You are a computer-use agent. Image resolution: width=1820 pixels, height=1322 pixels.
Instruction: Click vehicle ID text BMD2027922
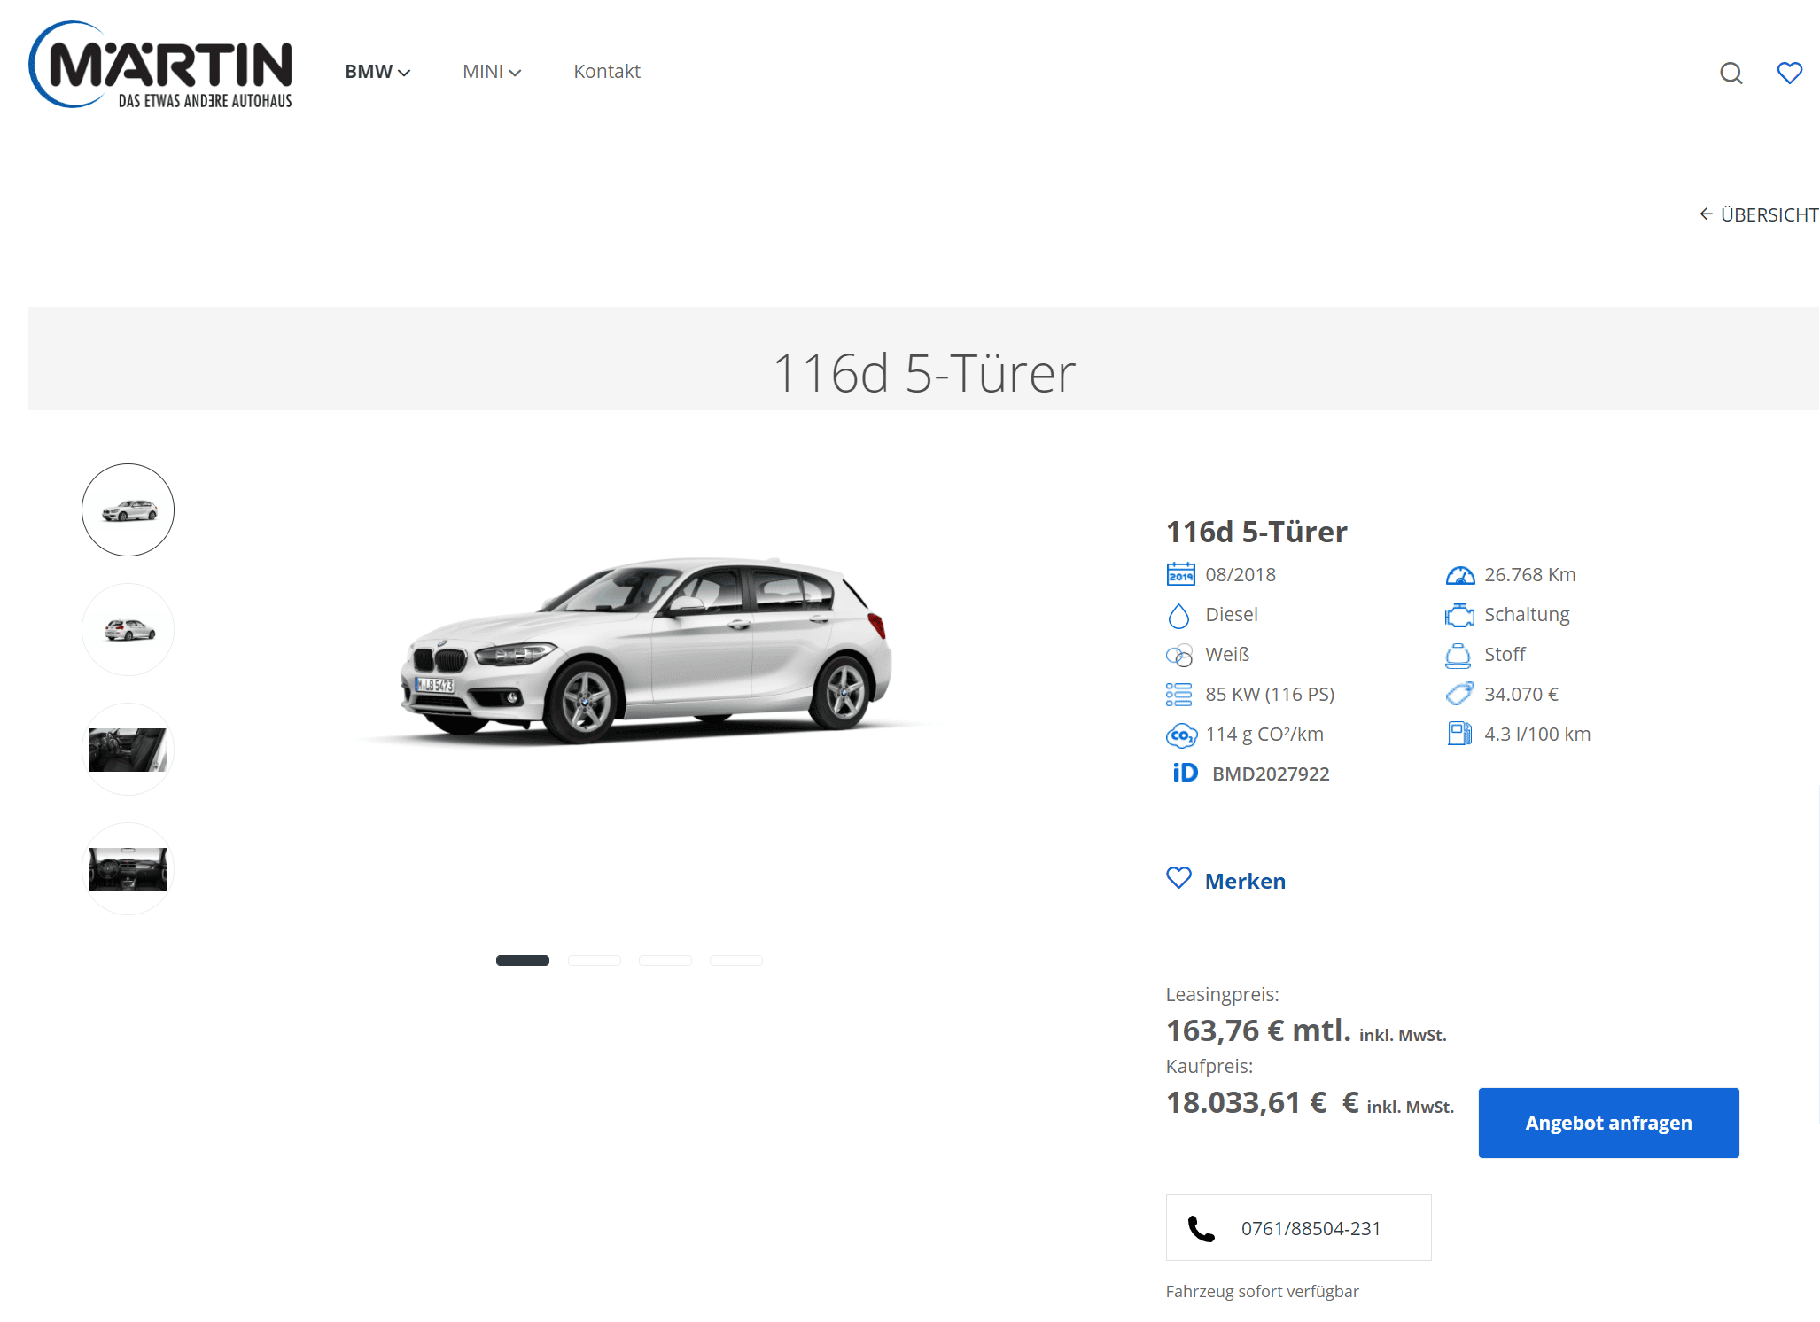(1271, 774)
